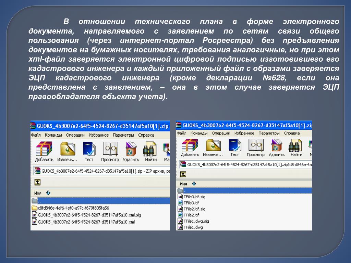The width and height of the screenshot is (351, 263).
Task: Open Справка menu in left window
Action: 146,135
